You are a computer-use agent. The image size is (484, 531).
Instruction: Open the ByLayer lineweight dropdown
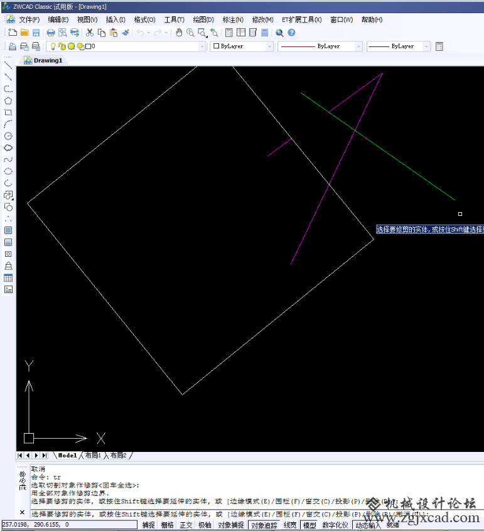click(x=426, y=46)
